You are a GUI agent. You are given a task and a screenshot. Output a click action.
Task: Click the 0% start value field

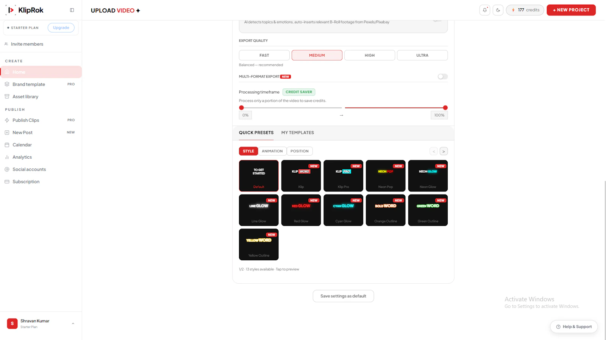tap(245, 115)
